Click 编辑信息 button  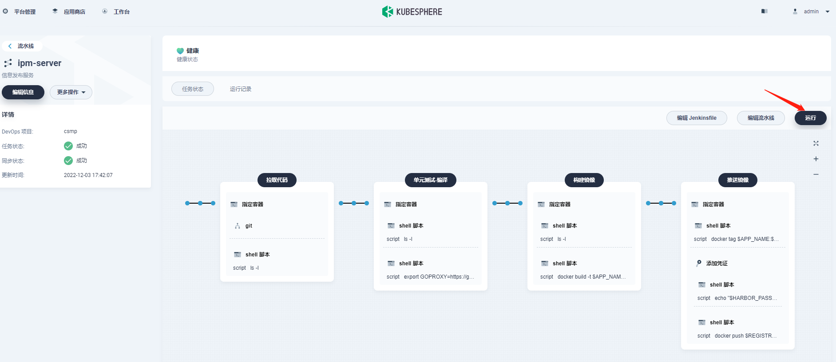[23, 92]
